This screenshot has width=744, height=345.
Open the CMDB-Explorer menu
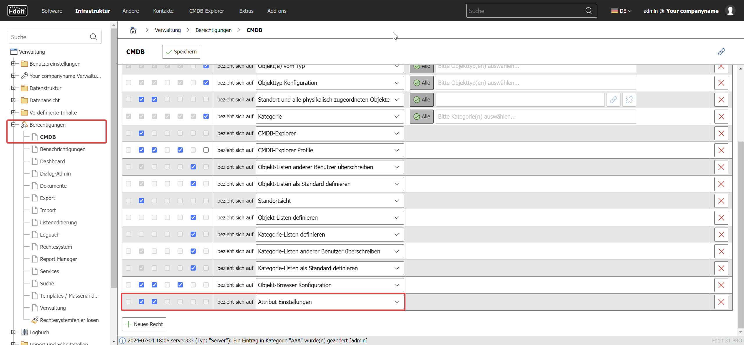pos(206,11)
